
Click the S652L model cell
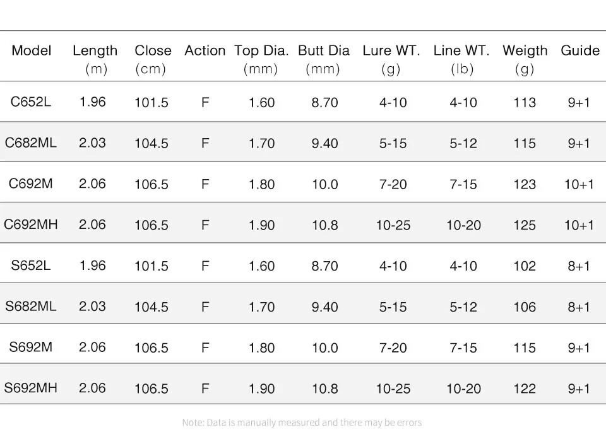point(31,266)
